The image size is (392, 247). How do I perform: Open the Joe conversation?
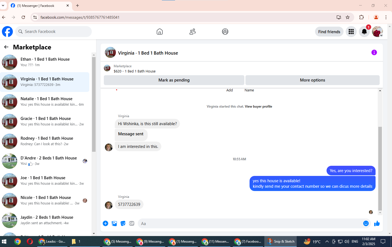click(45, 181)
